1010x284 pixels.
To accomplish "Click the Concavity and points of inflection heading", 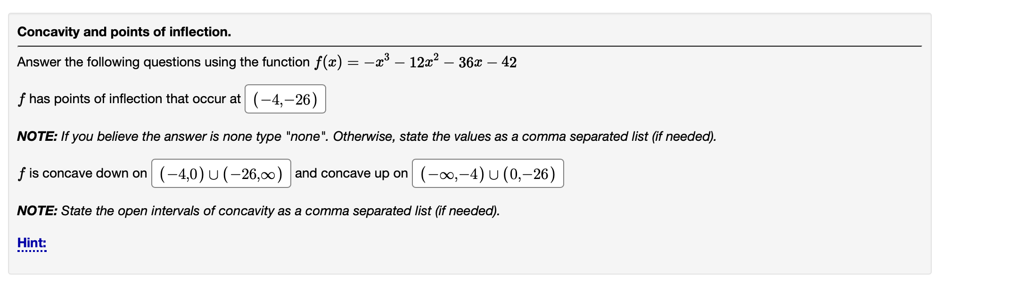I will point(123,32).
